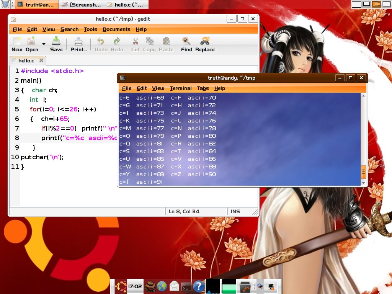
Task: Print the document from gedit toolbar
Action: point(78,44)
